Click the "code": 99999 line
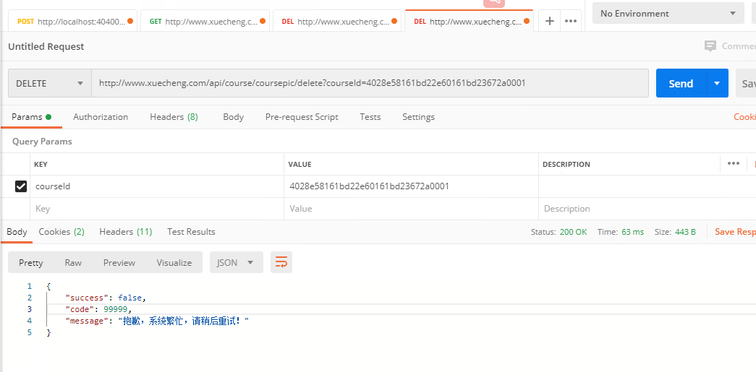 coord(98,309)
